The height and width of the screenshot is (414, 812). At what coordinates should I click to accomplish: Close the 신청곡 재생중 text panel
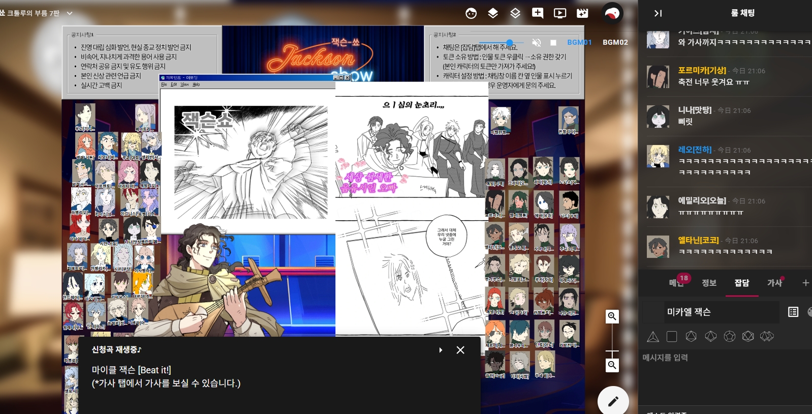460,350
